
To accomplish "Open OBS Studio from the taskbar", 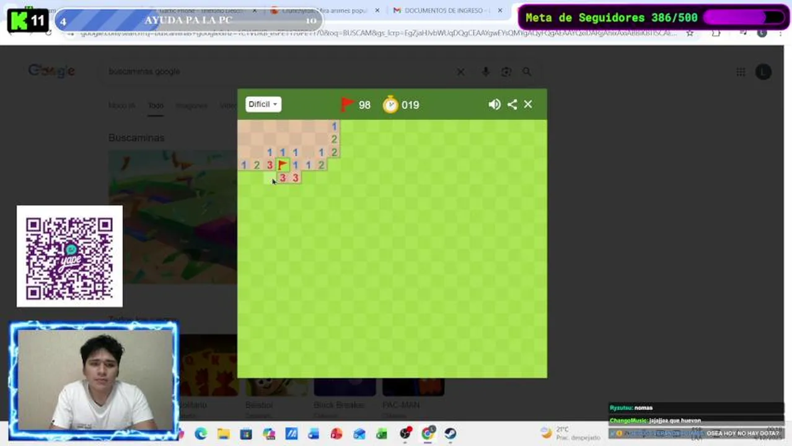I will point(405,434).
